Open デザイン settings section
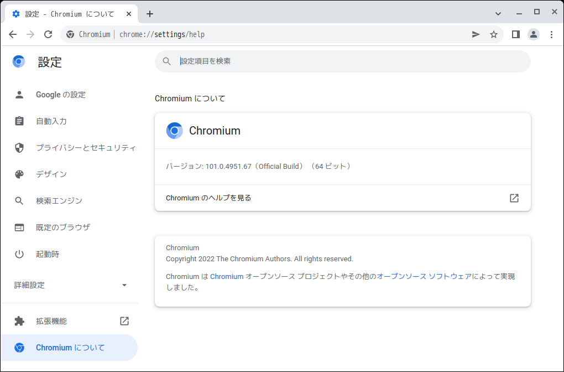The height and width of the screenshot is (372, 564). 70,174
